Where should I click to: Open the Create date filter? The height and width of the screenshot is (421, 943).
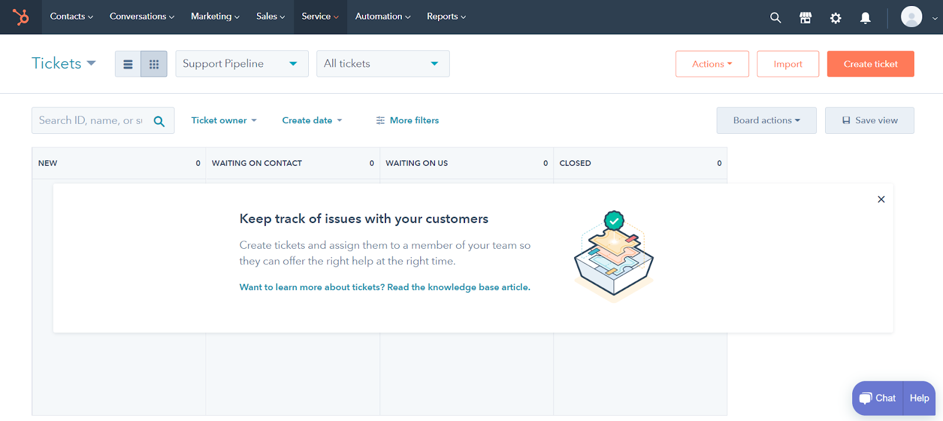coord(312,120)
